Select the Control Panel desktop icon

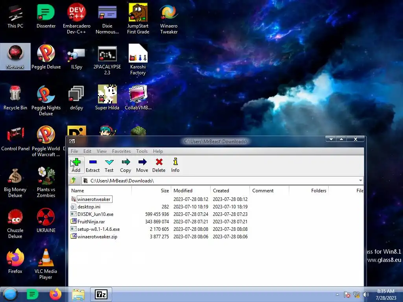[x=15, y=139]
